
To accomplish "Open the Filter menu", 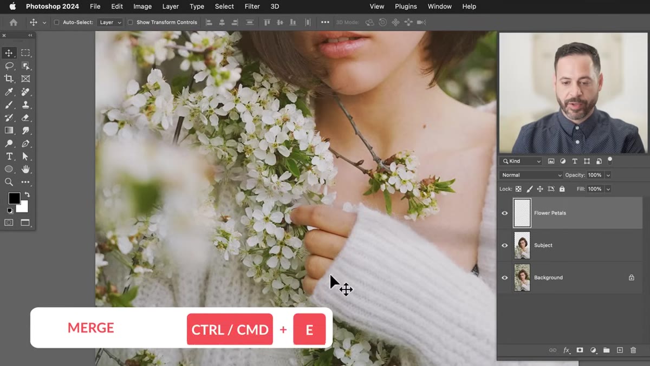I will click(252, 6).
